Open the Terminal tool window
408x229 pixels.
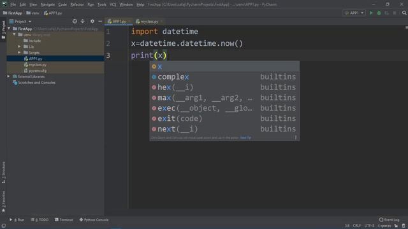(x=64, y=219)
